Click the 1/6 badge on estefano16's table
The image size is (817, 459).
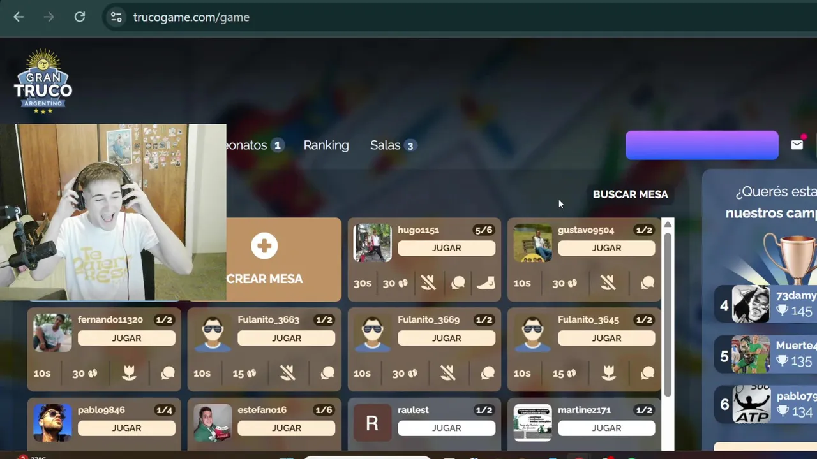pyautogui.click(x=324, y=410)
